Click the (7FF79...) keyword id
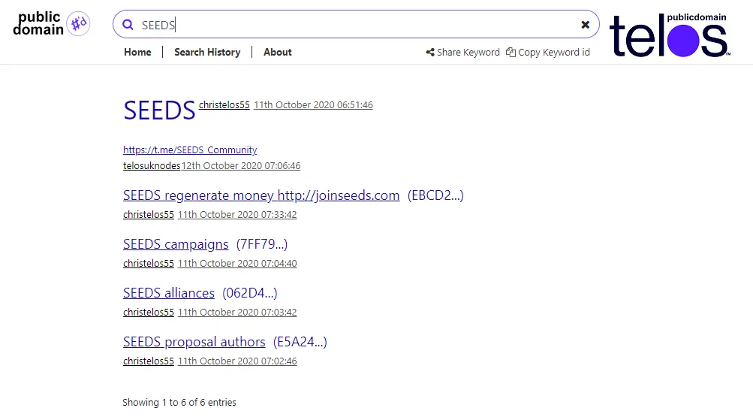This screenshot has height=420, width=753. 262,244
